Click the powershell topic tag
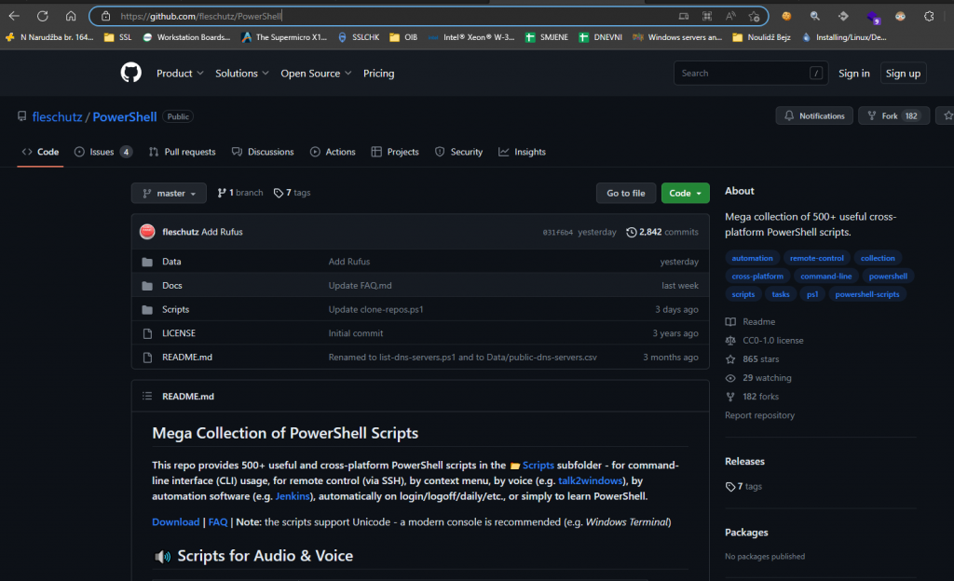This screenshot has height=581, width=954. (888, 277)
